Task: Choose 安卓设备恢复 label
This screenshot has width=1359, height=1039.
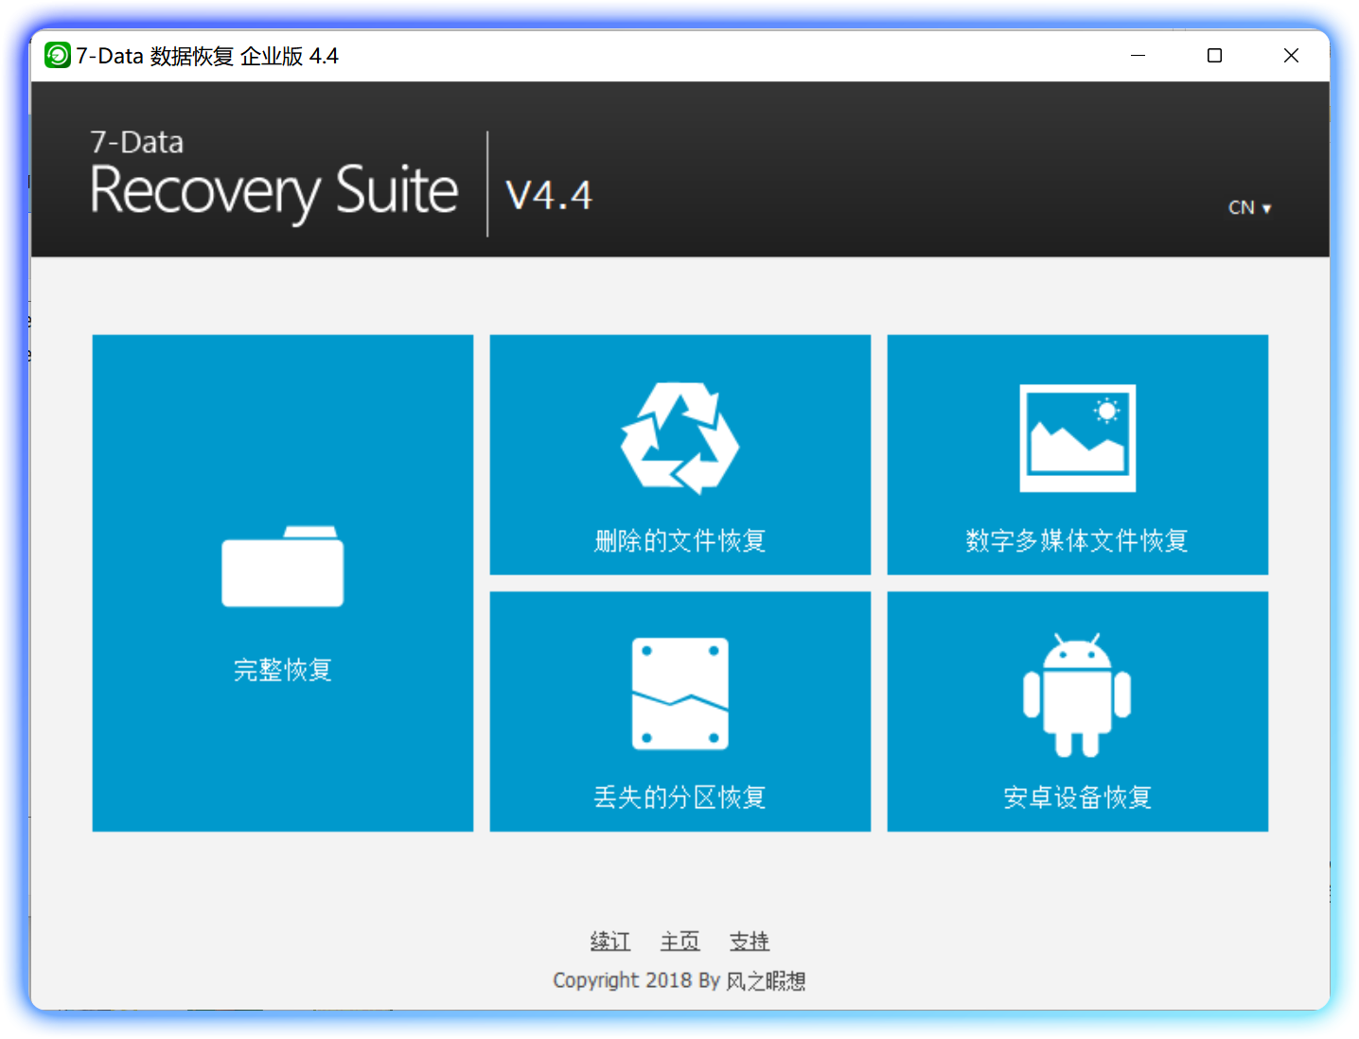Action: (x=1077, y=797)
